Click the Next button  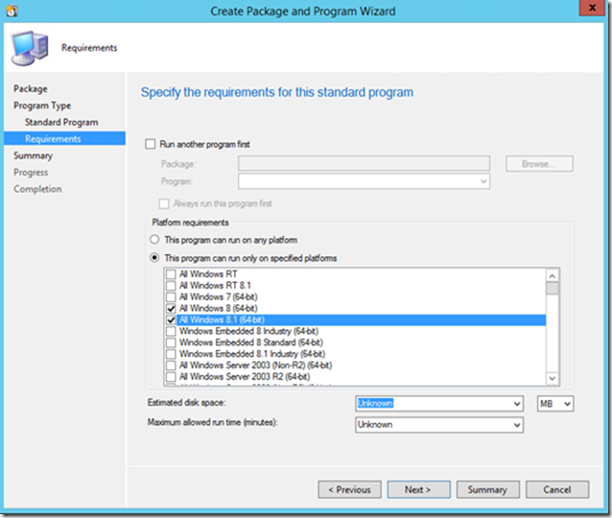pos(418,489)
